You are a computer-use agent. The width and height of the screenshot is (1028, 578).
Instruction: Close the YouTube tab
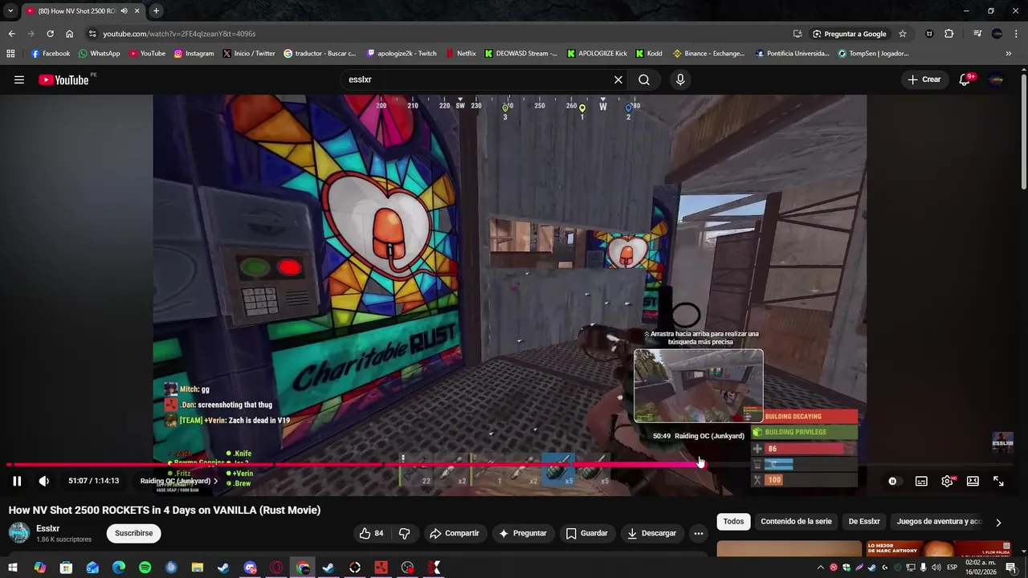pyautogui.click(x=137, y=10)
